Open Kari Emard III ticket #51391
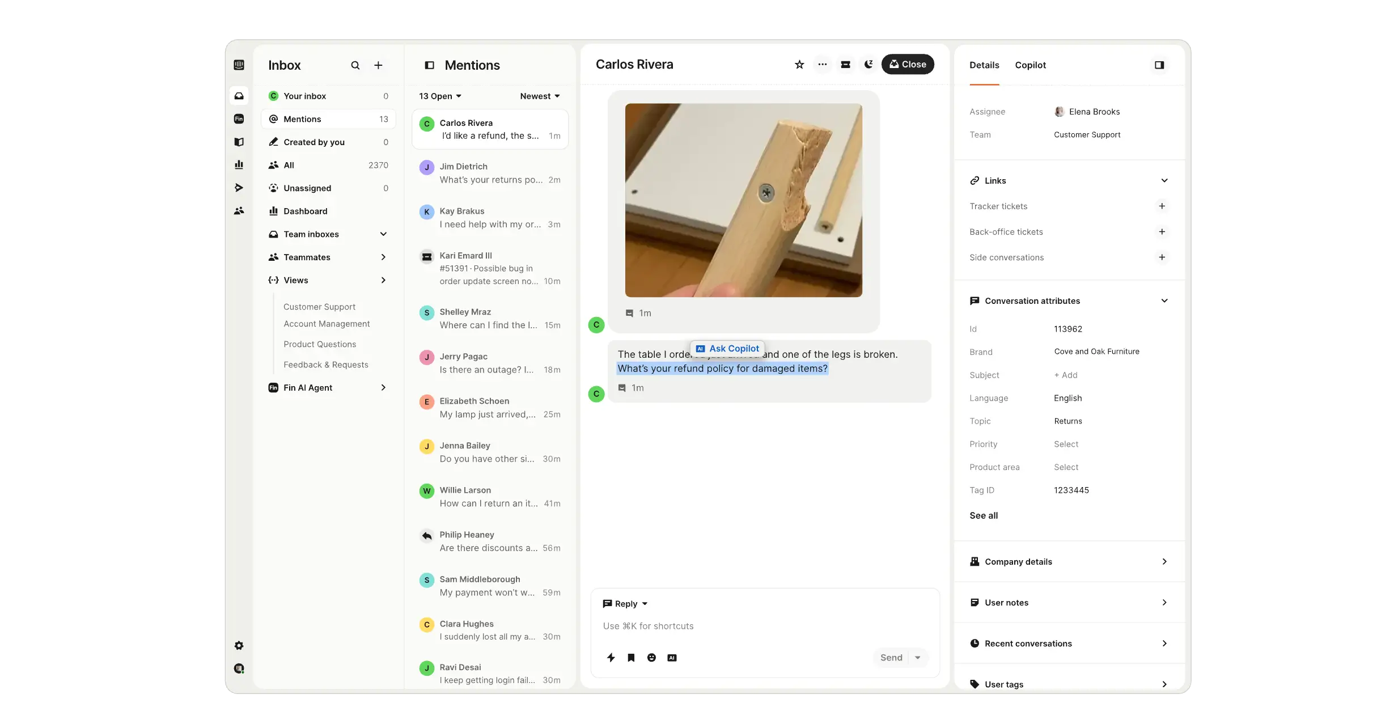The width and height of the screenshot is (1398, 728). pyautogui.click(x=490, y=268)
